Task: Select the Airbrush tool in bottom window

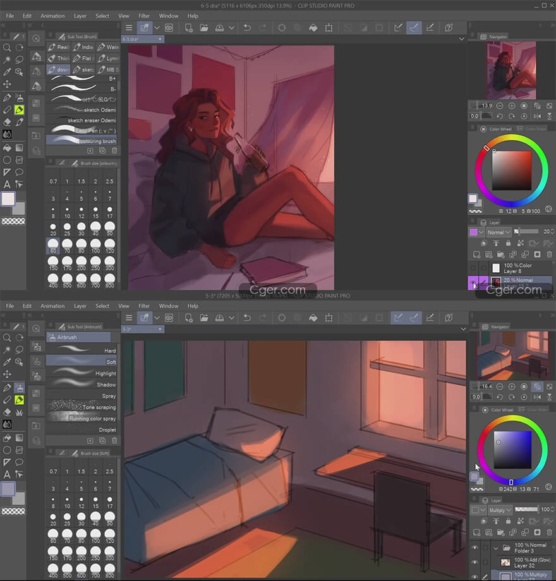Action: click(20, 388)
